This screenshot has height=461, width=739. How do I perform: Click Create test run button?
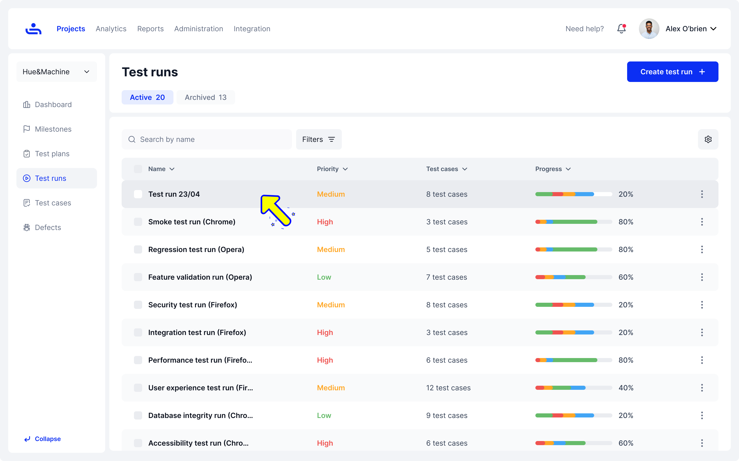(673, 72)
